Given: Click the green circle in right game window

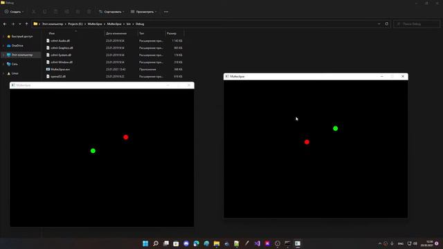Looking at the screenshot, I should (335, 129).
